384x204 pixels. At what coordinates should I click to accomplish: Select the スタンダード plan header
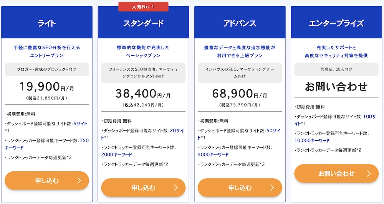[x=143, y=23]
